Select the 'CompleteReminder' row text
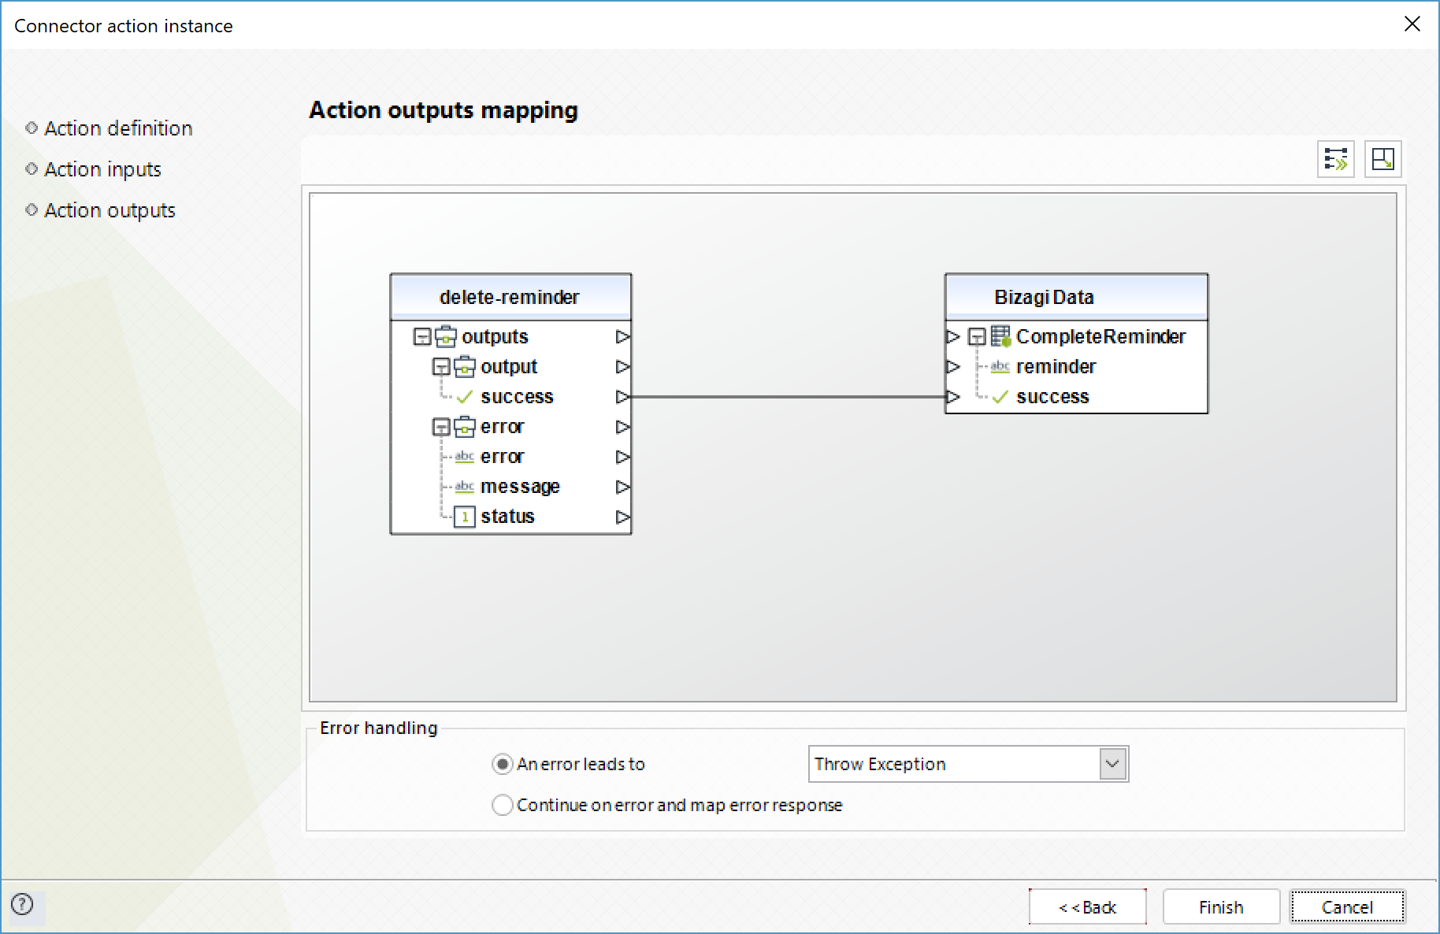Image resolution: width=1440 pixels, height=934 pixels. pos(1100,336)
